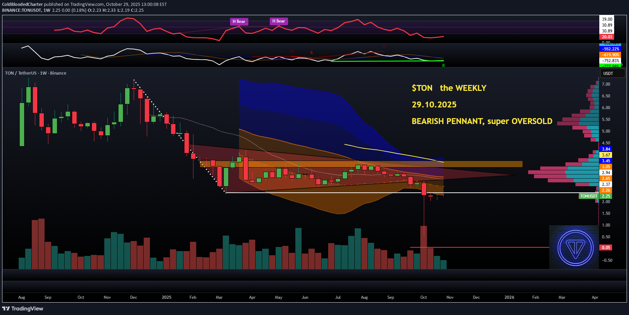Click the TradingView logo in the corner
The height and width of the screenshot is (315, 629).
click(23, 308)
